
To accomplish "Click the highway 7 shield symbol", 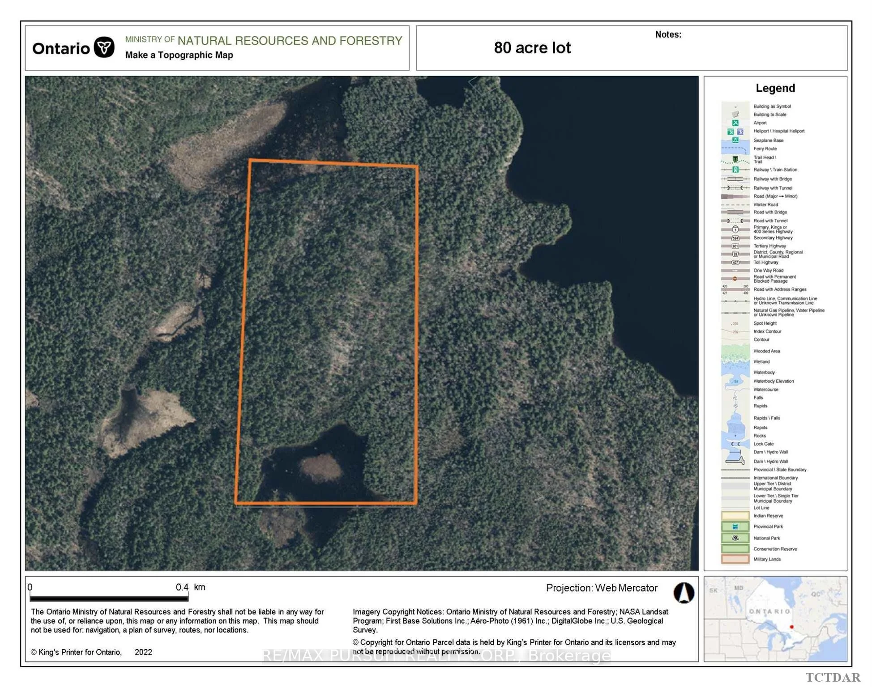I will tap(735, 229).
